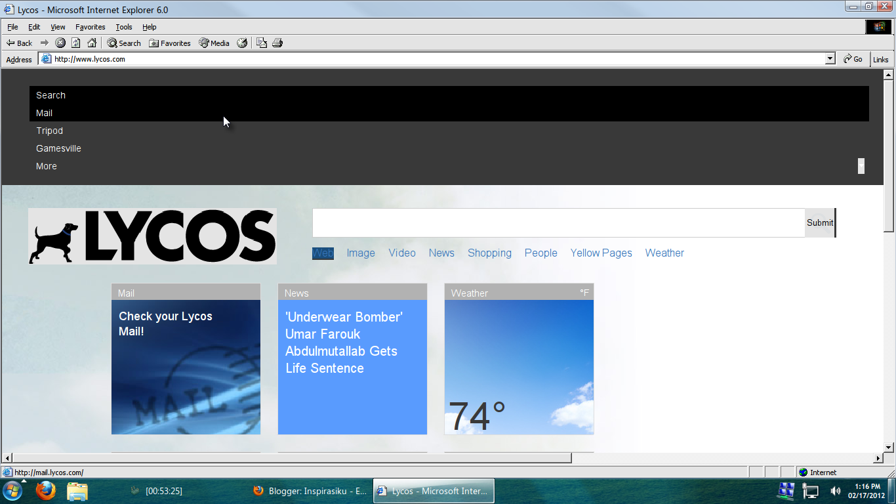Click the vertical scrollbar up arrow
This screenshot has height=504, width=896.
[889, 74]
